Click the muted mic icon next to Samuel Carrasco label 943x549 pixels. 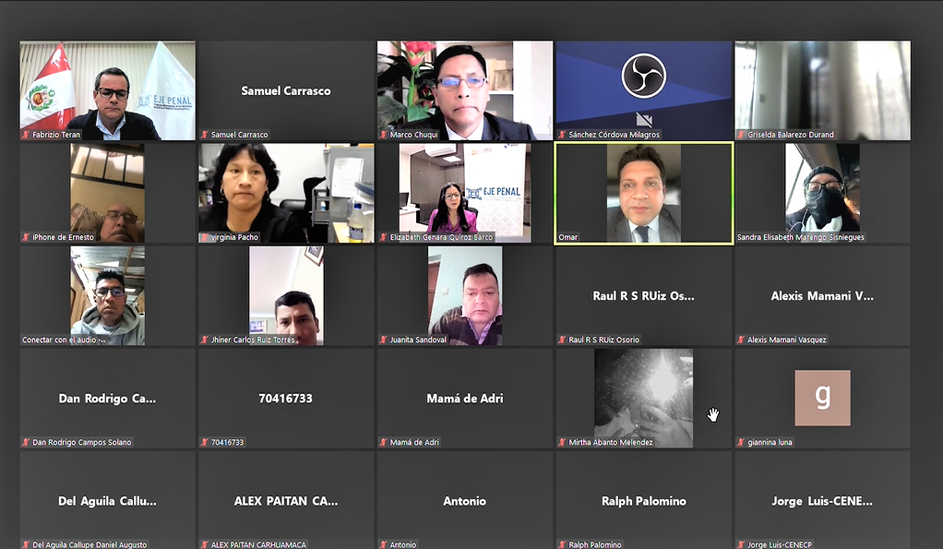[205, 135]
